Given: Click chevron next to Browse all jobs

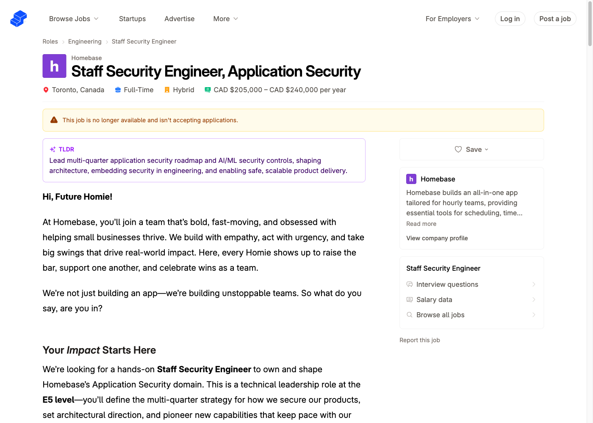Looking at the screenshot, I should coord(534,315).
